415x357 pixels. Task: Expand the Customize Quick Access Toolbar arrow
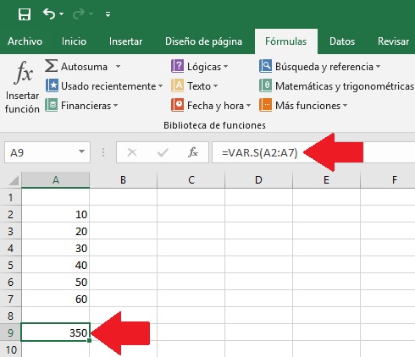(108, 14)
